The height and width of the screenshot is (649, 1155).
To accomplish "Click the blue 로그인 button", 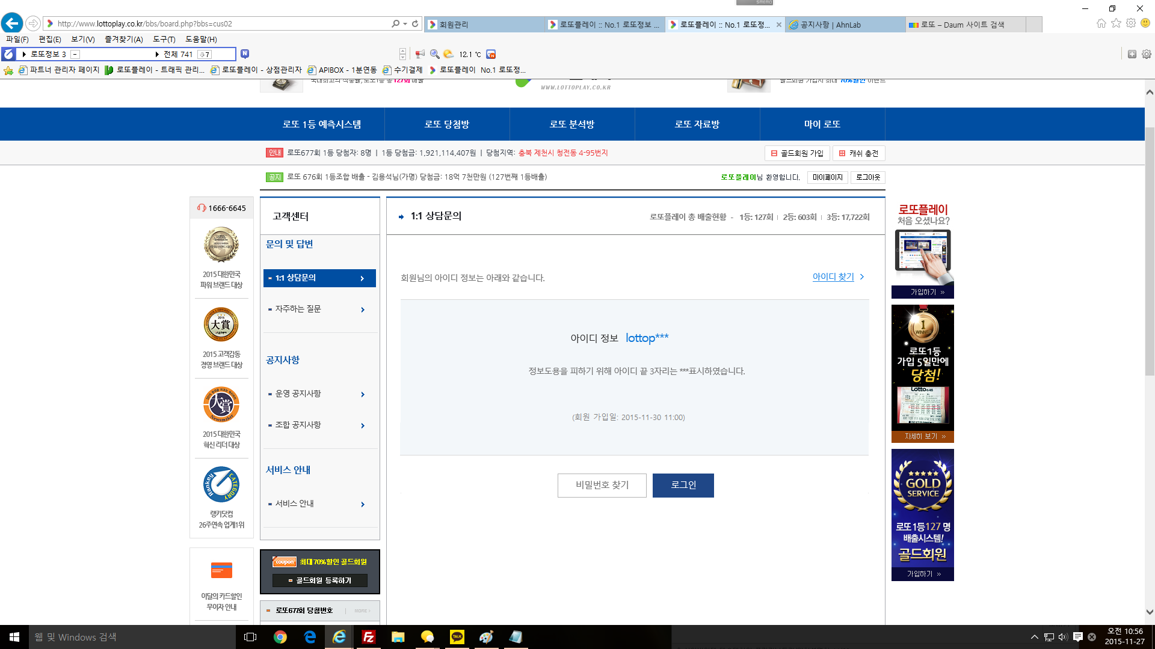I will (x=683, y=485).
